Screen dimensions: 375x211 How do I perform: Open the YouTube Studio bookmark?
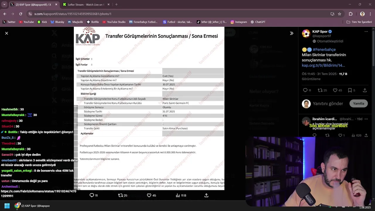[114, 22]
